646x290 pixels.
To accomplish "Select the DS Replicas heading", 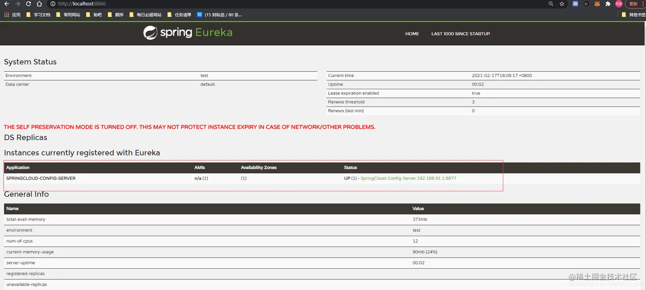I will coord(26,138).
